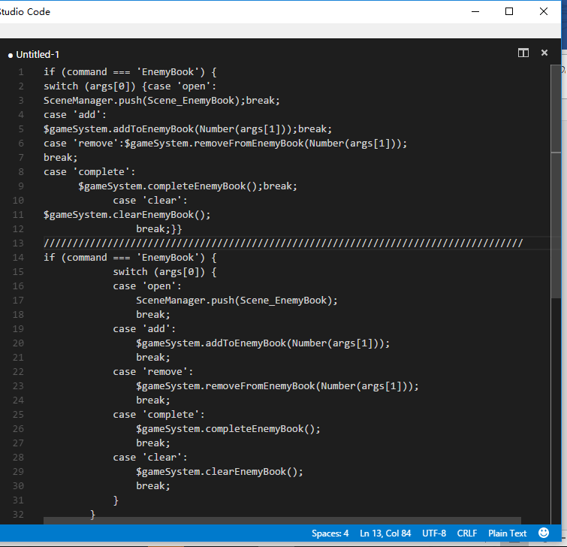The height and width of the screenshot is (547, 567).
Task: Minimize the Visual Studio Code window
Action: click(475, 11)
